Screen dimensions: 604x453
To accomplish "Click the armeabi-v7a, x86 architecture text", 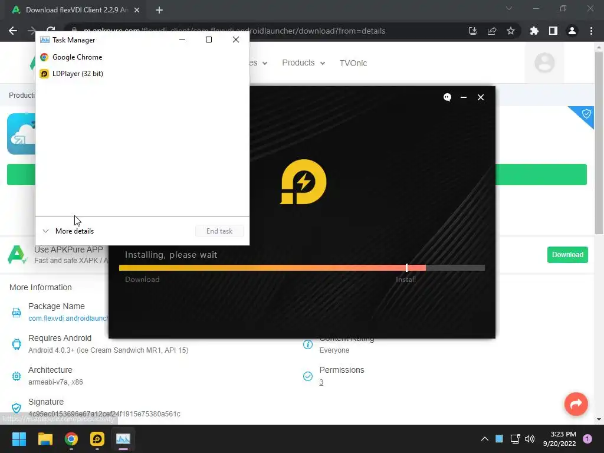I will click(x=55, y=382).
